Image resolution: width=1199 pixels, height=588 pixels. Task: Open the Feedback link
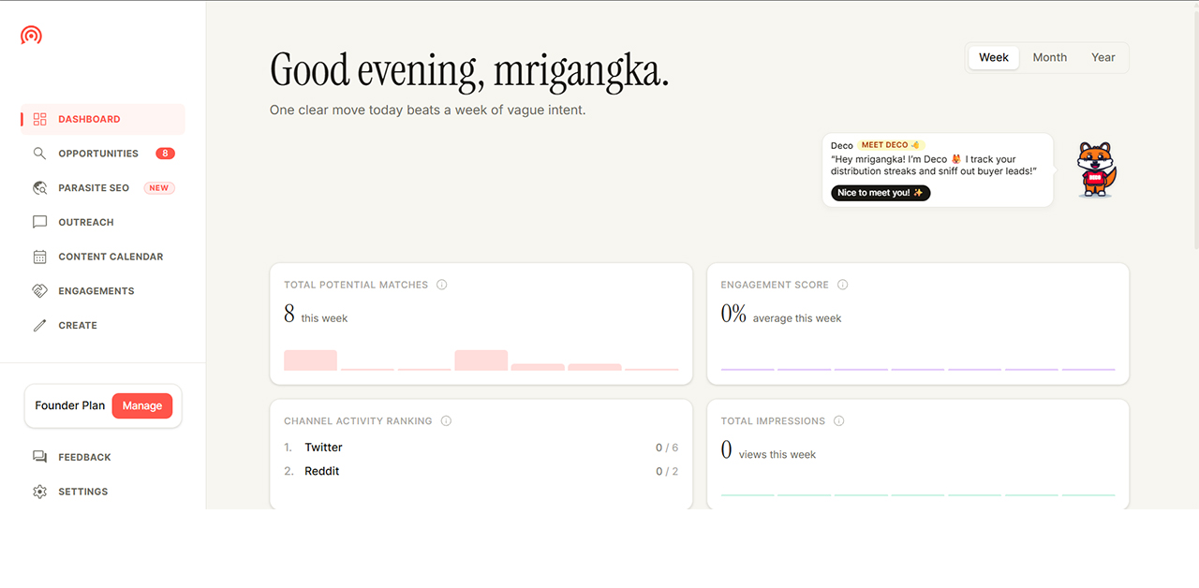click(x=103, y=457)
